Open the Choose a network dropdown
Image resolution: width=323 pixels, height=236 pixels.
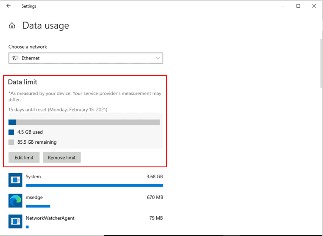coord(85,58)
